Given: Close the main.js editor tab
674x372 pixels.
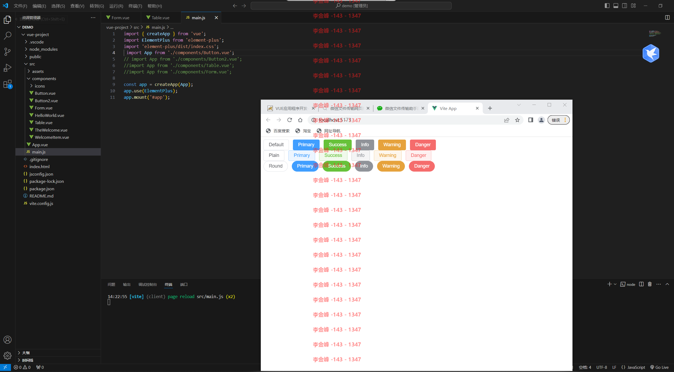Looking at the screenshot, I should tap(216, 18).
